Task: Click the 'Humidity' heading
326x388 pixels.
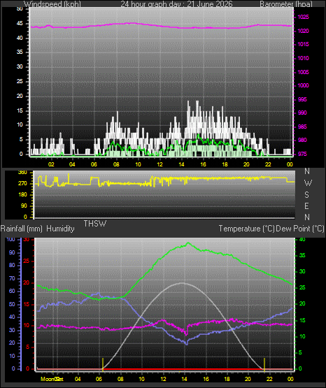Action: (60, 229)
